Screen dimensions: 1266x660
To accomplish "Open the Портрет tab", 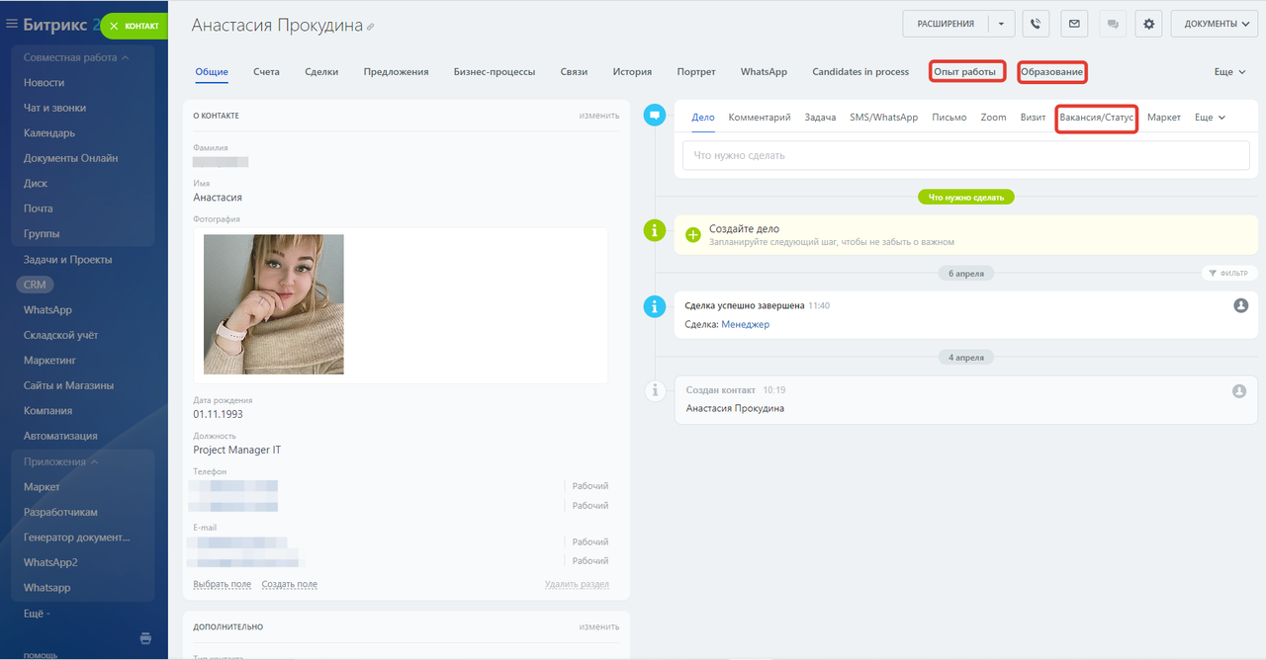I will point(696,72).
